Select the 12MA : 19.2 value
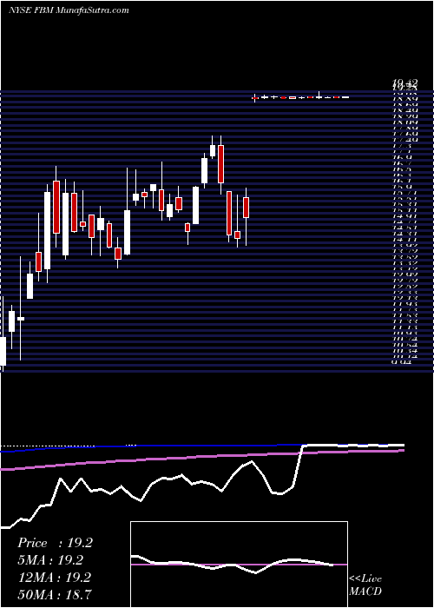The width and height of the screenshot is (434, 608). click(x=55, y=577)
